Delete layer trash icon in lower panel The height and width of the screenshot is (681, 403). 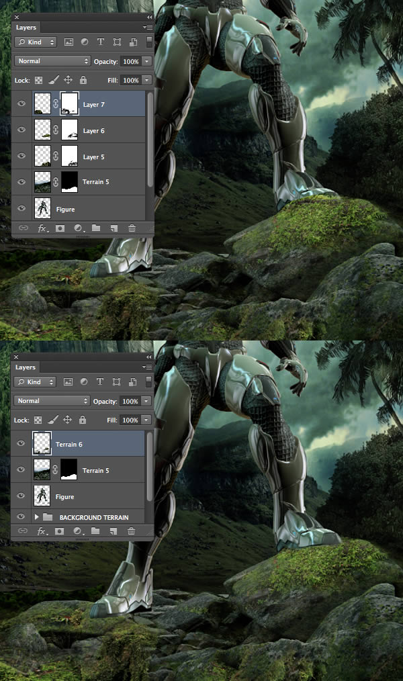[131, 531]
